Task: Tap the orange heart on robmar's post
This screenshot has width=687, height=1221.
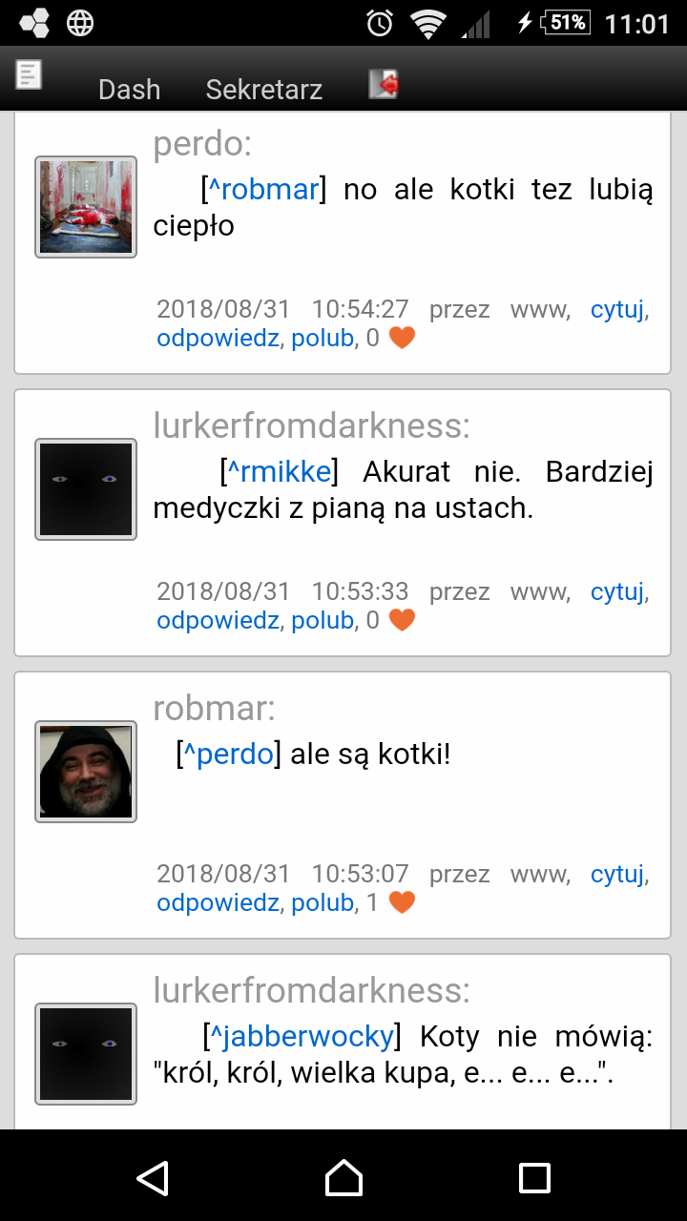Action: (x=402, y=902)
